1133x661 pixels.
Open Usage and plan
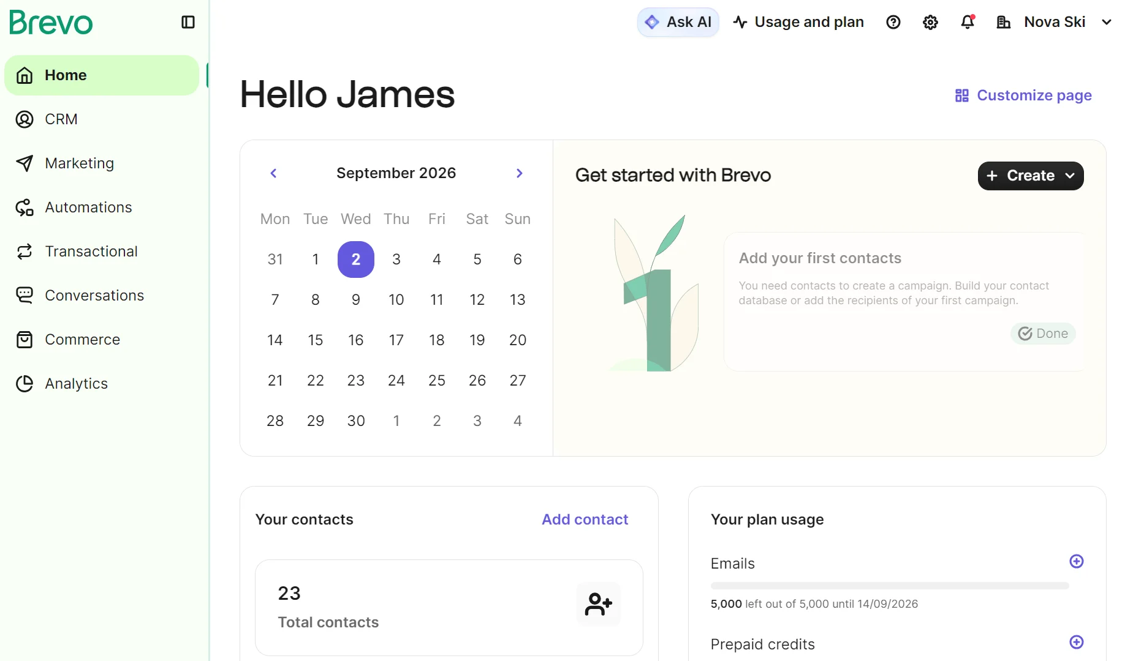click(x=798, y=22)
